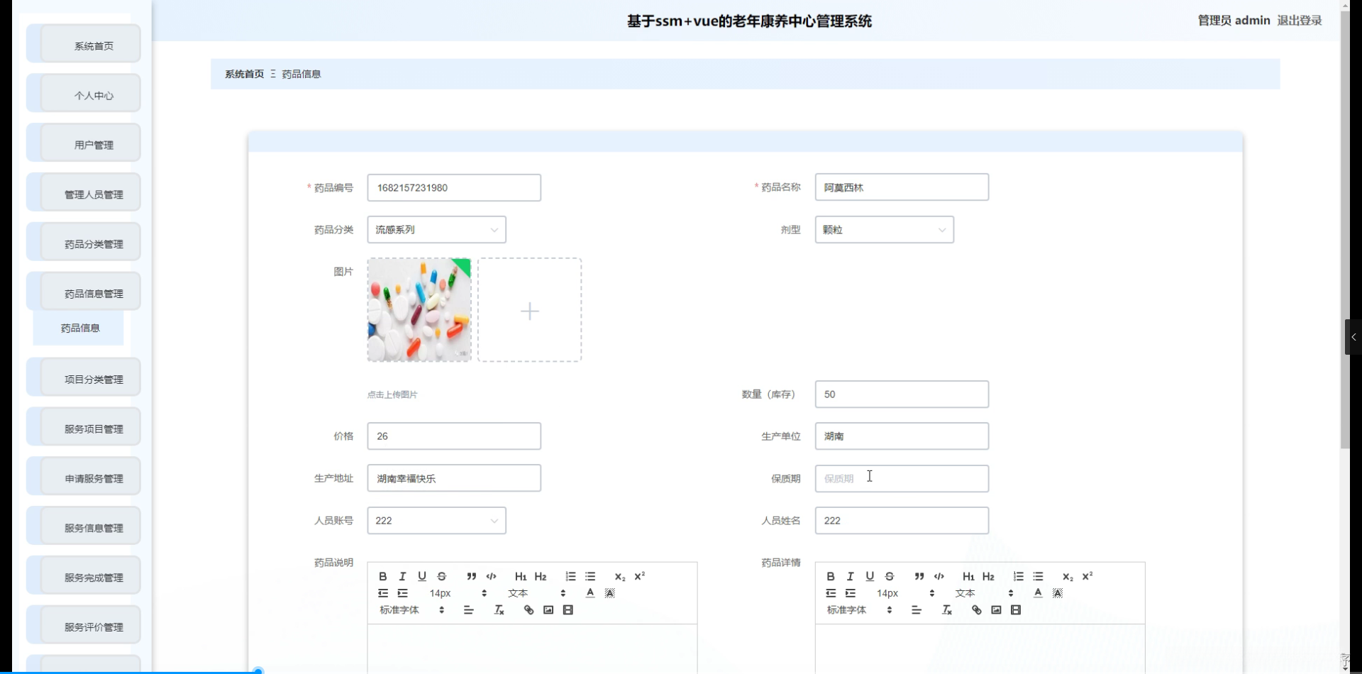Apply strikethrough in 药品说明 editor
Screen dimensions: 1362x674
442,576
